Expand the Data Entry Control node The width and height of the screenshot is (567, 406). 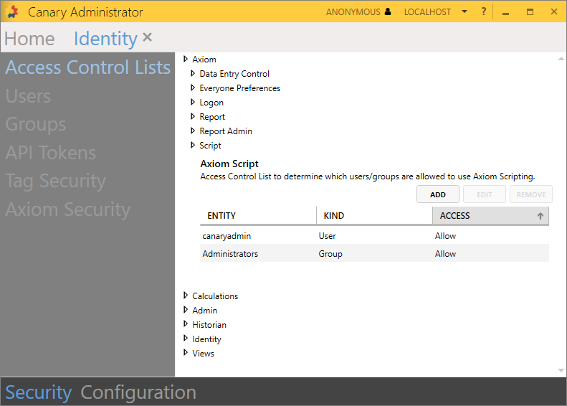point(193,74)
